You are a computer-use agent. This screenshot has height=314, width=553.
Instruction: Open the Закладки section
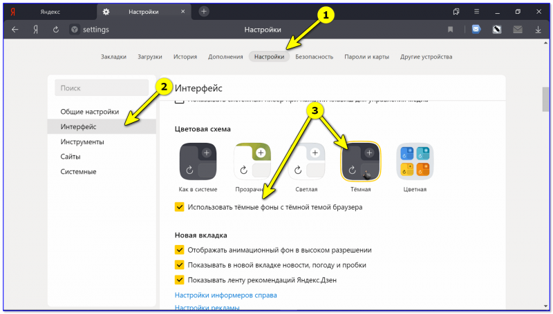(x=113, y=57)
